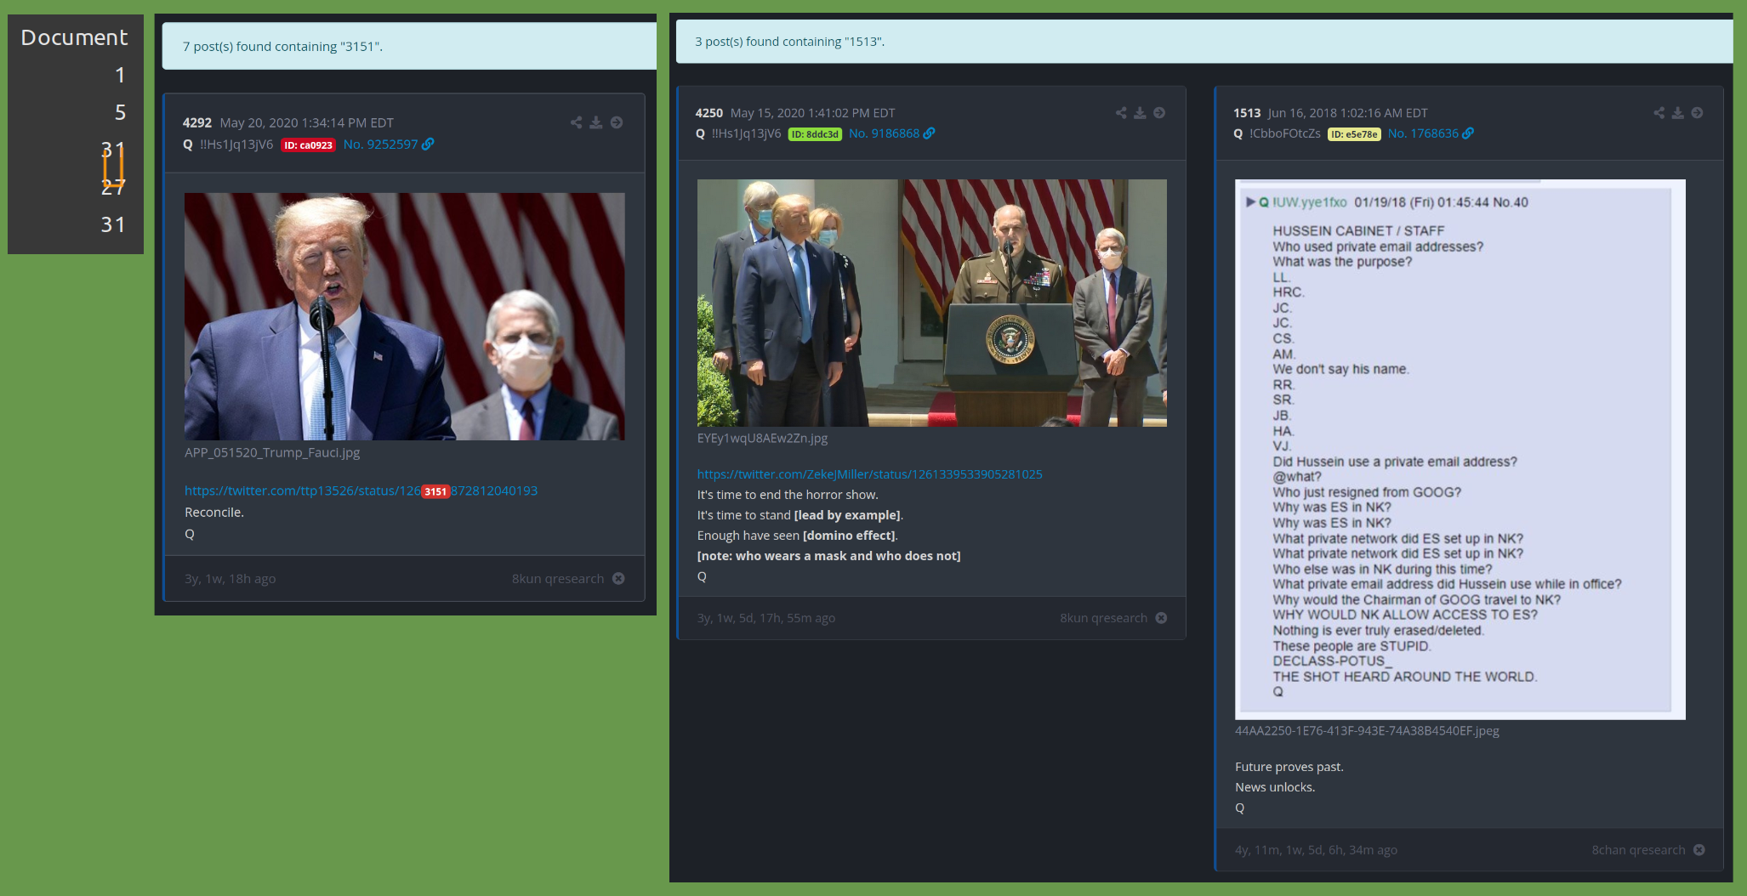Image resolution: width=1747 pixels, height=896 pixels.
Task: Open the twitter.com/ttp13526 status link
Action: [361, 491]
